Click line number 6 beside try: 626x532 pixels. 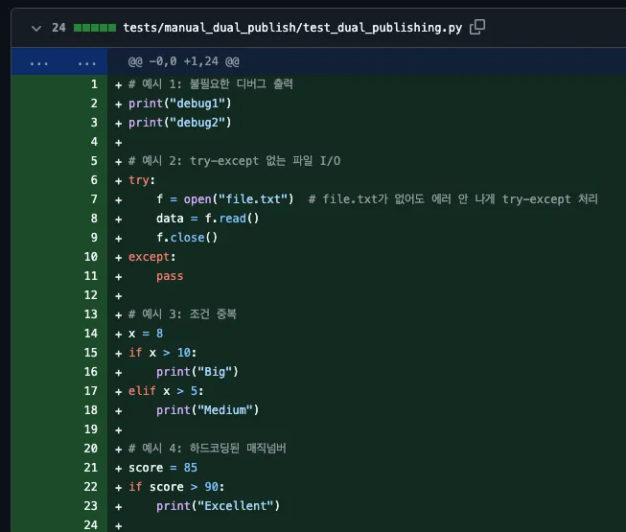pos(94,180)
